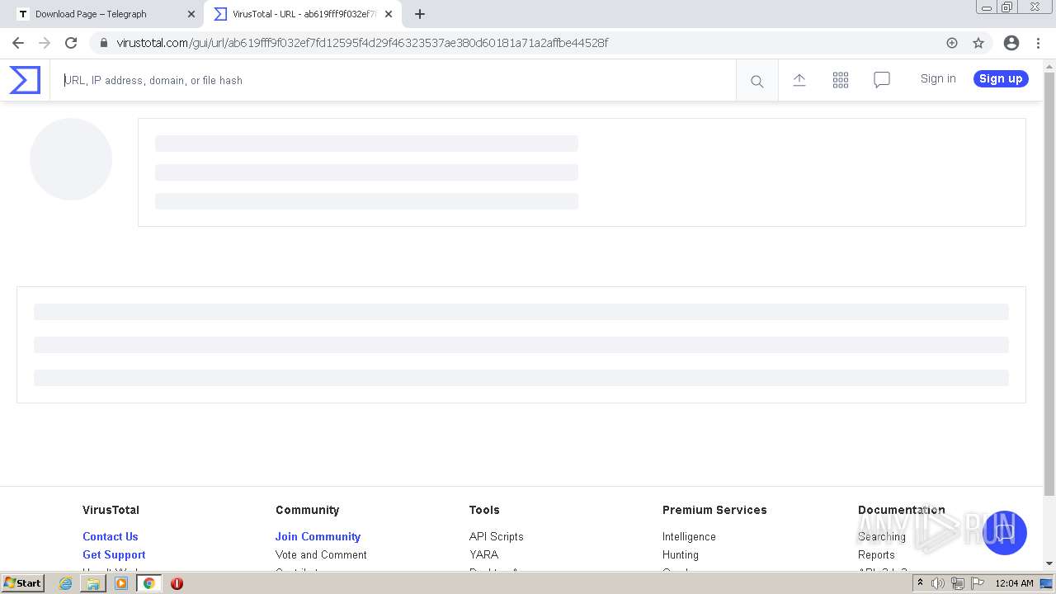
Task: Open the Hunting link
Action: tap(681, 554)
